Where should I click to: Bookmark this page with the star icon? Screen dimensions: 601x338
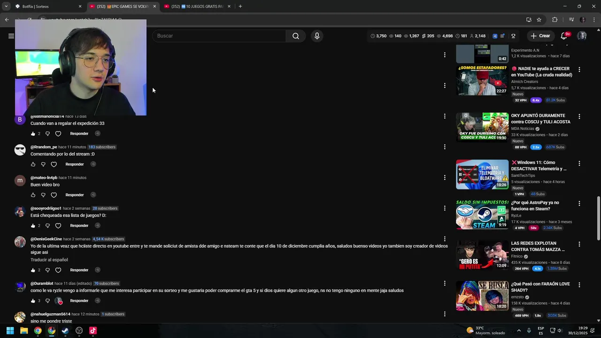(x=539, y=20)
